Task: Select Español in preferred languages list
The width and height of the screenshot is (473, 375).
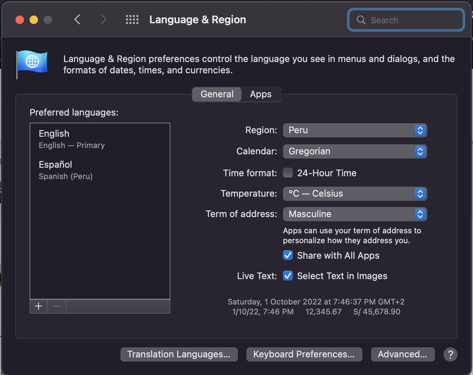Action: click(66, 170)
